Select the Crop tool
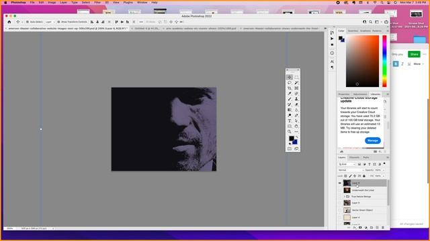Viewport: 430px width, 241px height. (x=290, y=88)
